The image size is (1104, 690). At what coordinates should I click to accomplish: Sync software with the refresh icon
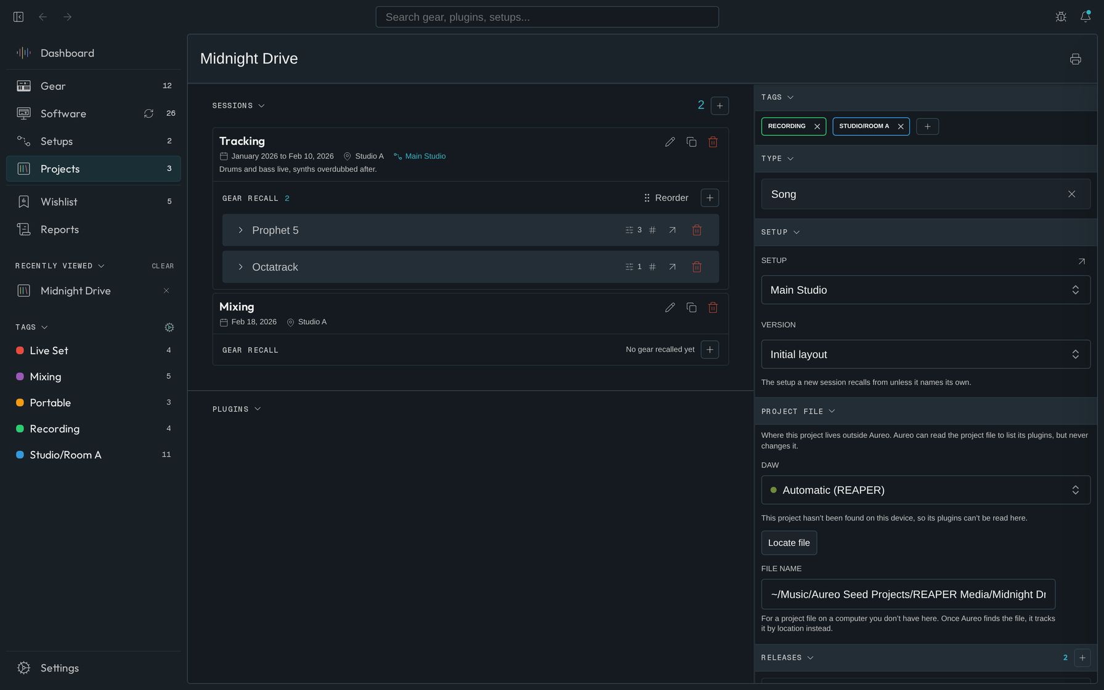pos(148,113)
